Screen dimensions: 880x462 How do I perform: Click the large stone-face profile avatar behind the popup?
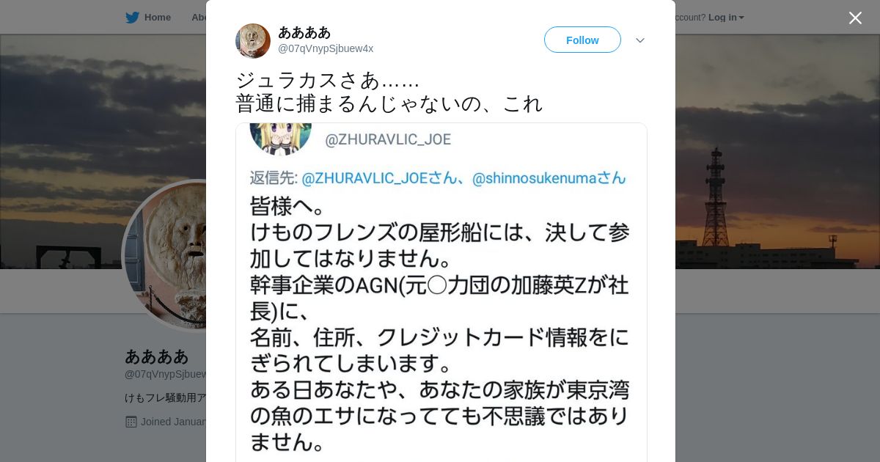165,255
